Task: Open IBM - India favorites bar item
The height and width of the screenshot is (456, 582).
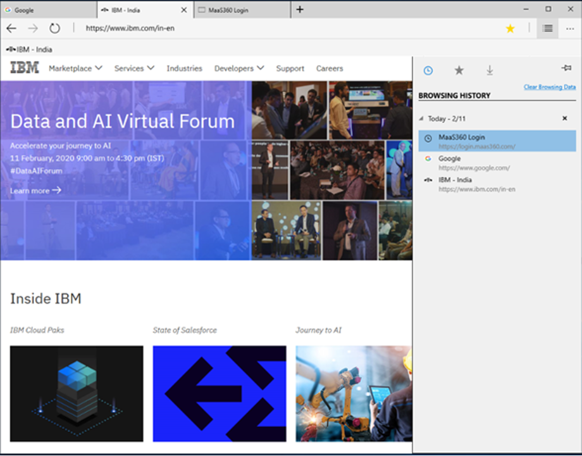Action: 29,49
